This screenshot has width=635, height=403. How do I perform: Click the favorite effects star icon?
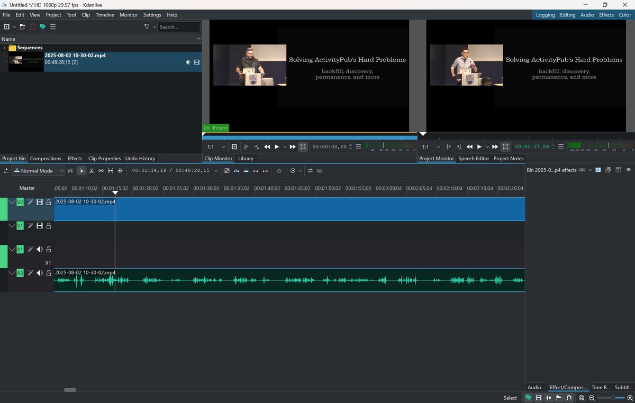(279, 171)
